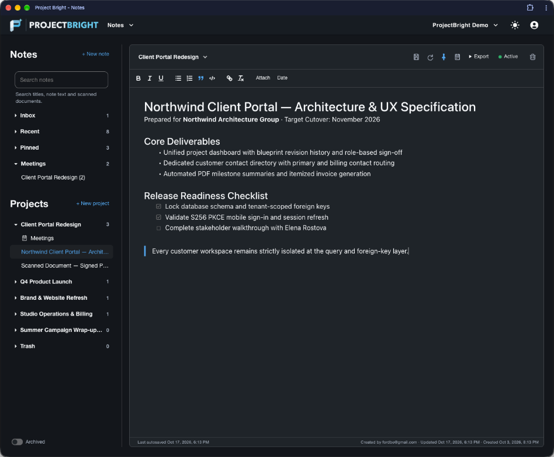Open Meetings item under Client Portal Redesign project
Viewport: 554px width, 457px height.
(x=42, y=238)
